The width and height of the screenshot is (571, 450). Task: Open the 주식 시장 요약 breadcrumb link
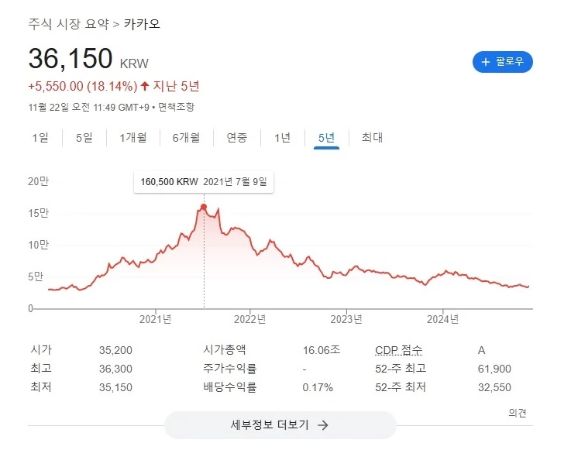[x=68, y=24]
